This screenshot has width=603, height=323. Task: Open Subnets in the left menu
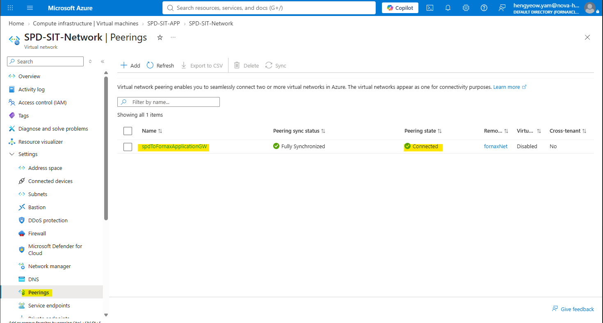click(38, 194)
